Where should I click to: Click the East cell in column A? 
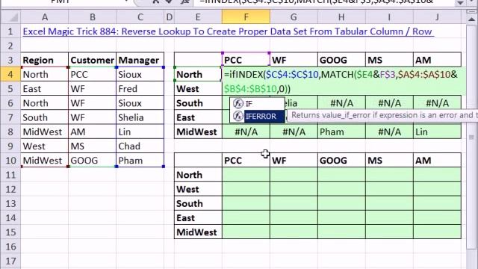point(45,89)
